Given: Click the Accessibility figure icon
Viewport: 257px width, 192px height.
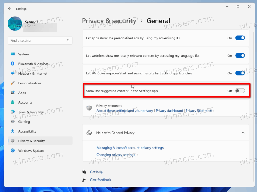Looking at the screenshot, I should click(12, 131).
